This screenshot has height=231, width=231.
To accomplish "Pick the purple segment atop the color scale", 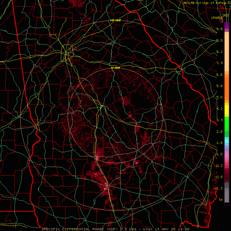I will 227,26.
